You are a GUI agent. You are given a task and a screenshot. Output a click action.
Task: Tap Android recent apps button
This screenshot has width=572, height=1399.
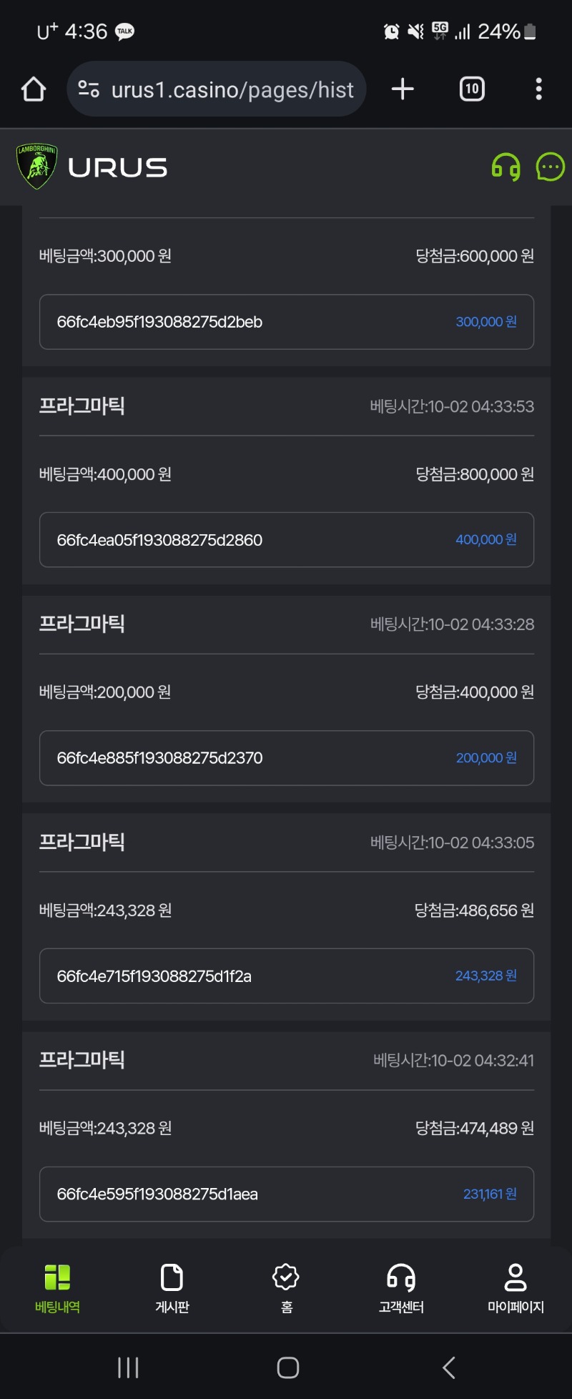pyautogui.click(x=128, y=1368)
